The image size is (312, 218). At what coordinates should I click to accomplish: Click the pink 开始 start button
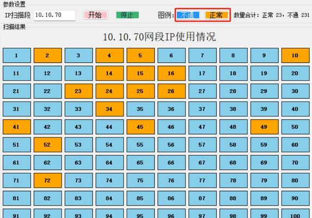pos(95,15)
